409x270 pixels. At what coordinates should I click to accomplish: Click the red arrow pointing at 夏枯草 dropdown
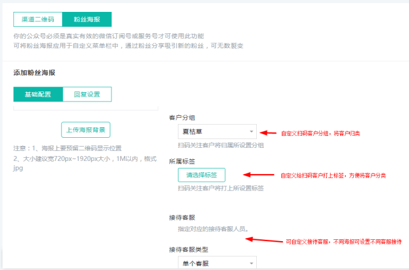(x=267, y=133)
